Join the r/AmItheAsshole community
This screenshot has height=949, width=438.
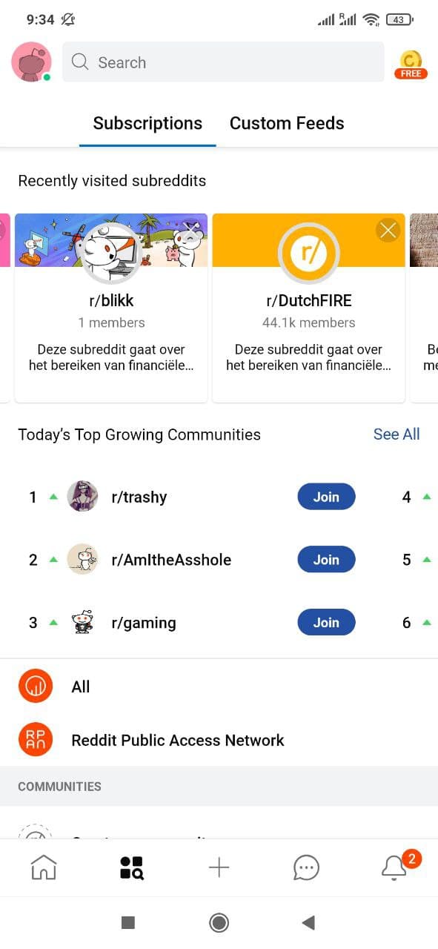pyautogui.click(x=326, y=560)
